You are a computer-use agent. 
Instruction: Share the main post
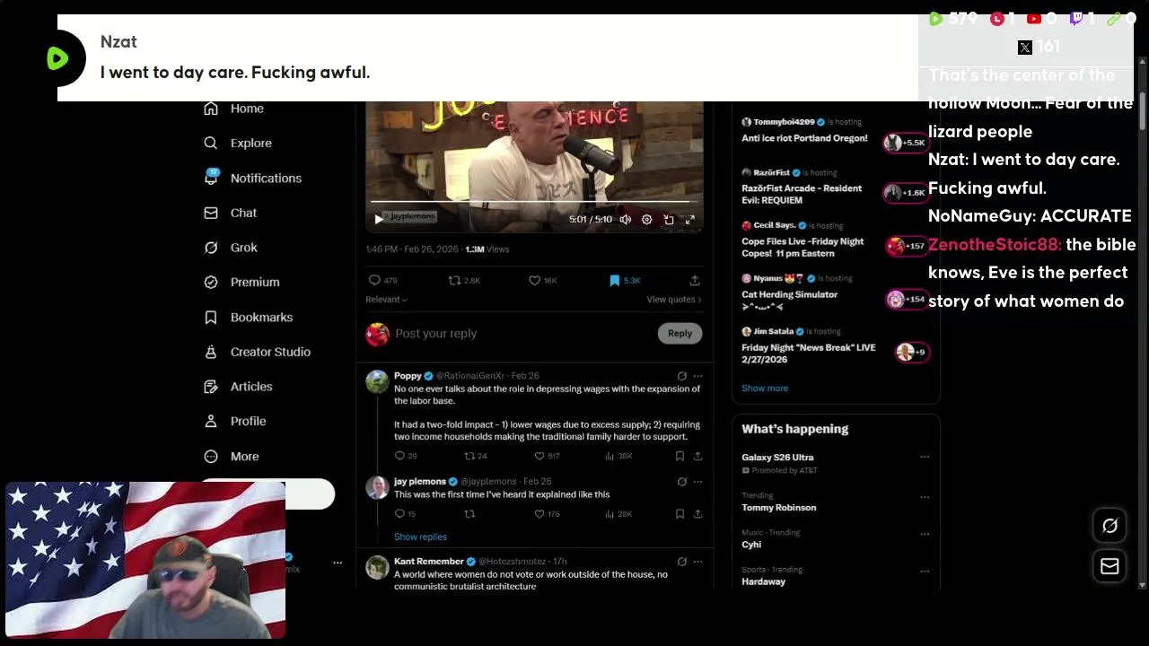tap(695, 280)
